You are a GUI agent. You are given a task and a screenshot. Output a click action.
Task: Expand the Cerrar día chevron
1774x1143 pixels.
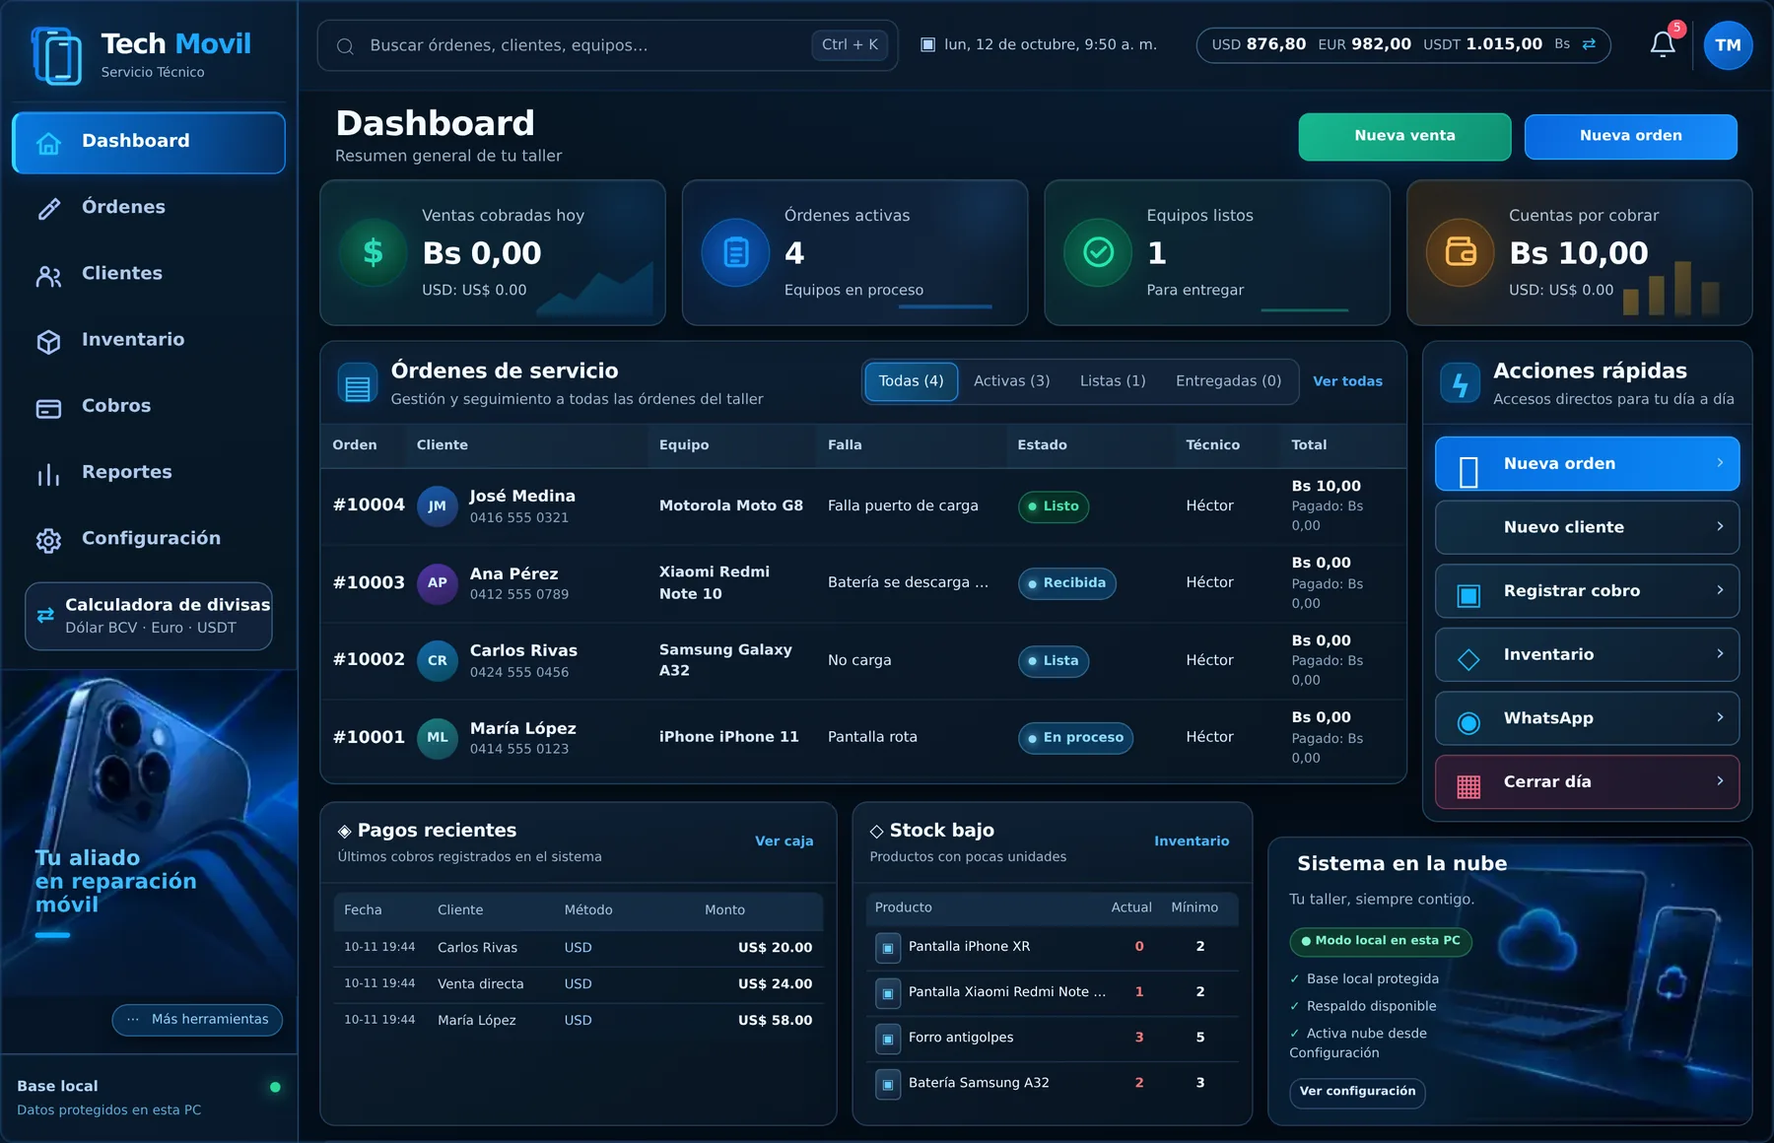(1720, 781)
